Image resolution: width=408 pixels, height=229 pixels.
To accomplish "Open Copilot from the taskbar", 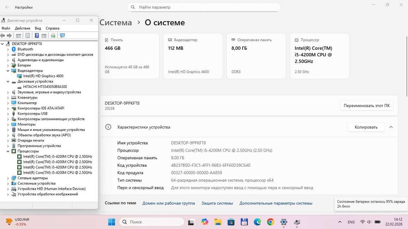I will coord(205,222).
